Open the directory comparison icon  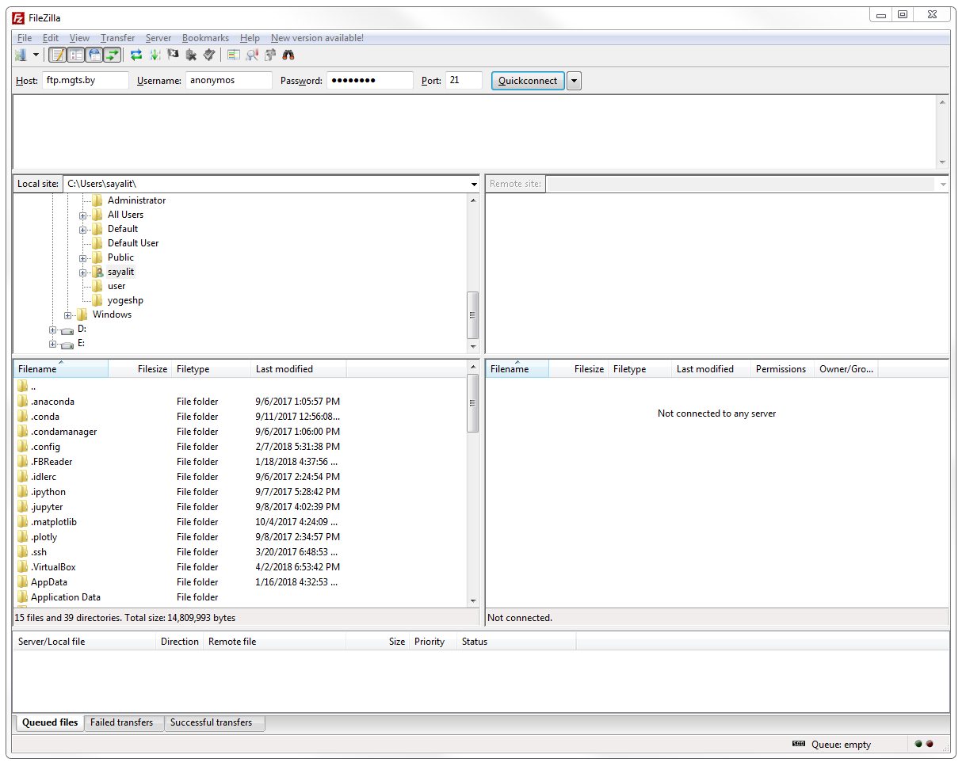252,55
